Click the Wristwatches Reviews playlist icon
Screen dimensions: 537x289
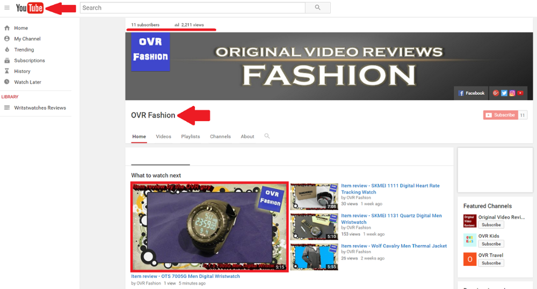pyautogui.click(x=7, y=107)
